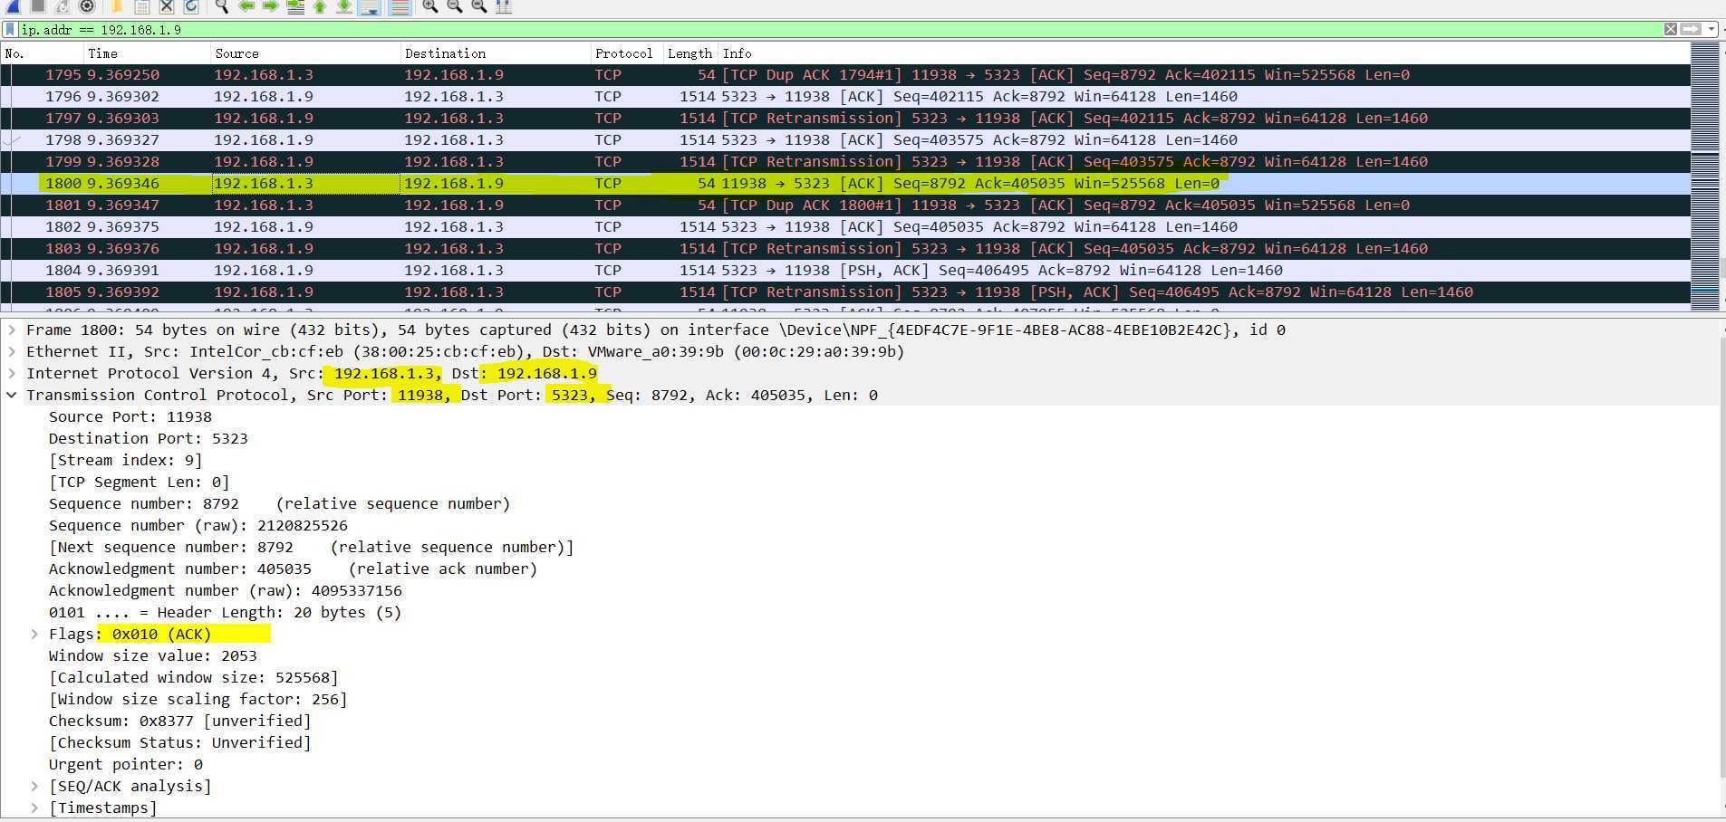Image resolution: width=1726 pixels, height=822 pixels.
Task: Click the packet list minimap scrollbar
Action: [1705, 177]
